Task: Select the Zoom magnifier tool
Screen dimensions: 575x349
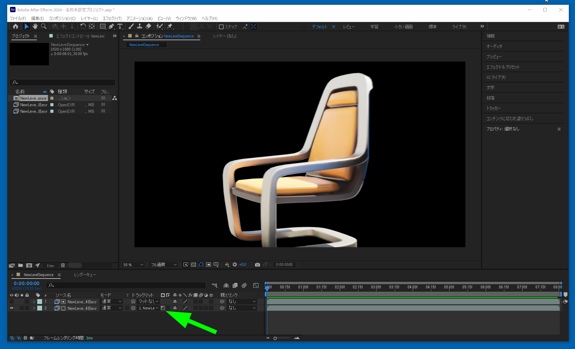Action: 44,26
